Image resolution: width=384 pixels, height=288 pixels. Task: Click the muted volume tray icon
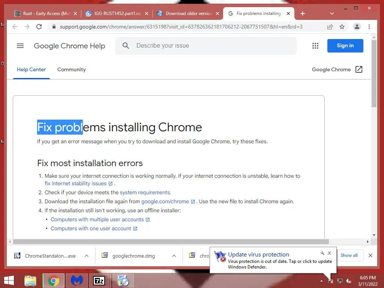[348, 280]
